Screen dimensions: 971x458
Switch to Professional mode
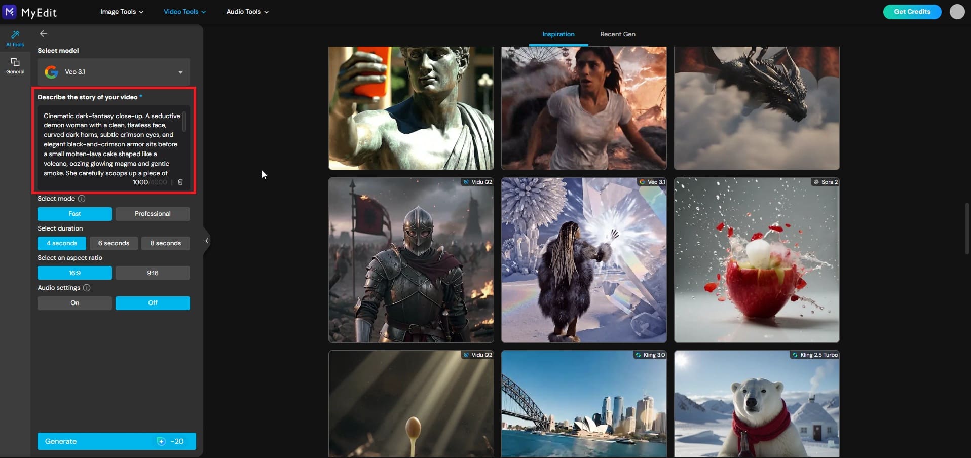[153, 214]
